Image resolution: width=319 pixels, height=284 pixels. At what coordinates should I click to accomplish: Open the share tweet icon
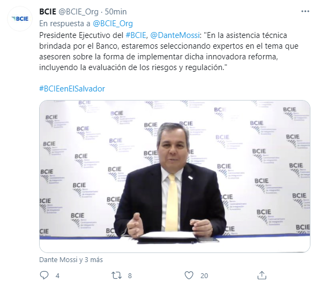pyautogui.click(x=262, y=275)
